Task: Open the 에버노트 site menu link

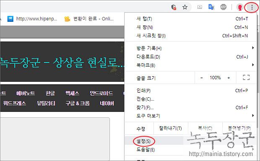Action: [26, 93]
